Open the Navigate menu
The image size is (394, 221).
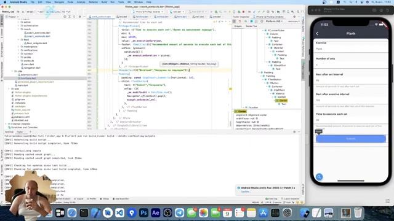coord(59,2)
